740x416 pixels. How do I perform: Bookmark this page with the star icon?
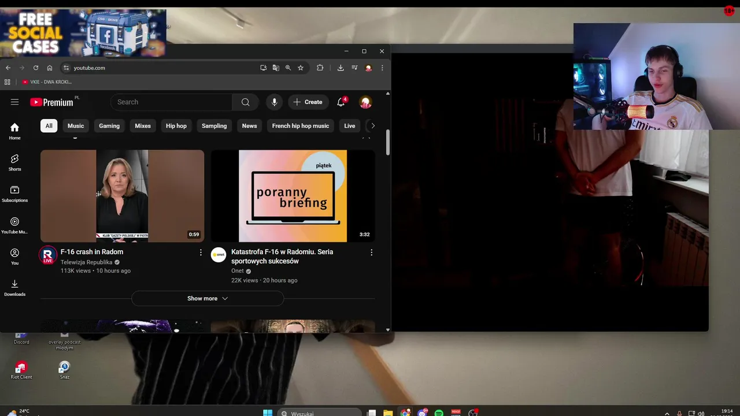(301, 68)
